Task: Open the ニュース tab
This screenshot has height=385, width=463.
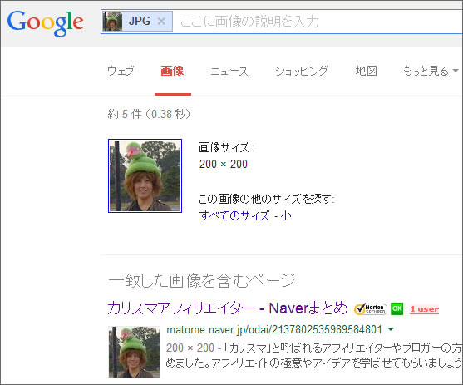Action: [229, 72]
